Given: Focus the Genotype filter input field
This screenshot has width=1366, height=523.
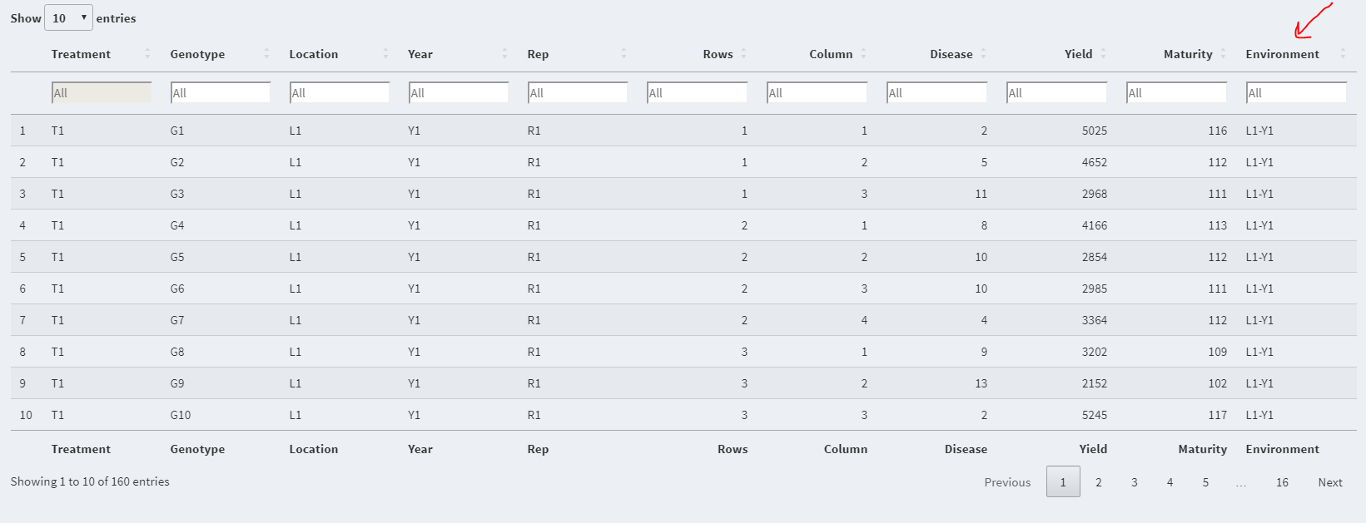Looking at the screenshot, I should click(x=221, y=93).
